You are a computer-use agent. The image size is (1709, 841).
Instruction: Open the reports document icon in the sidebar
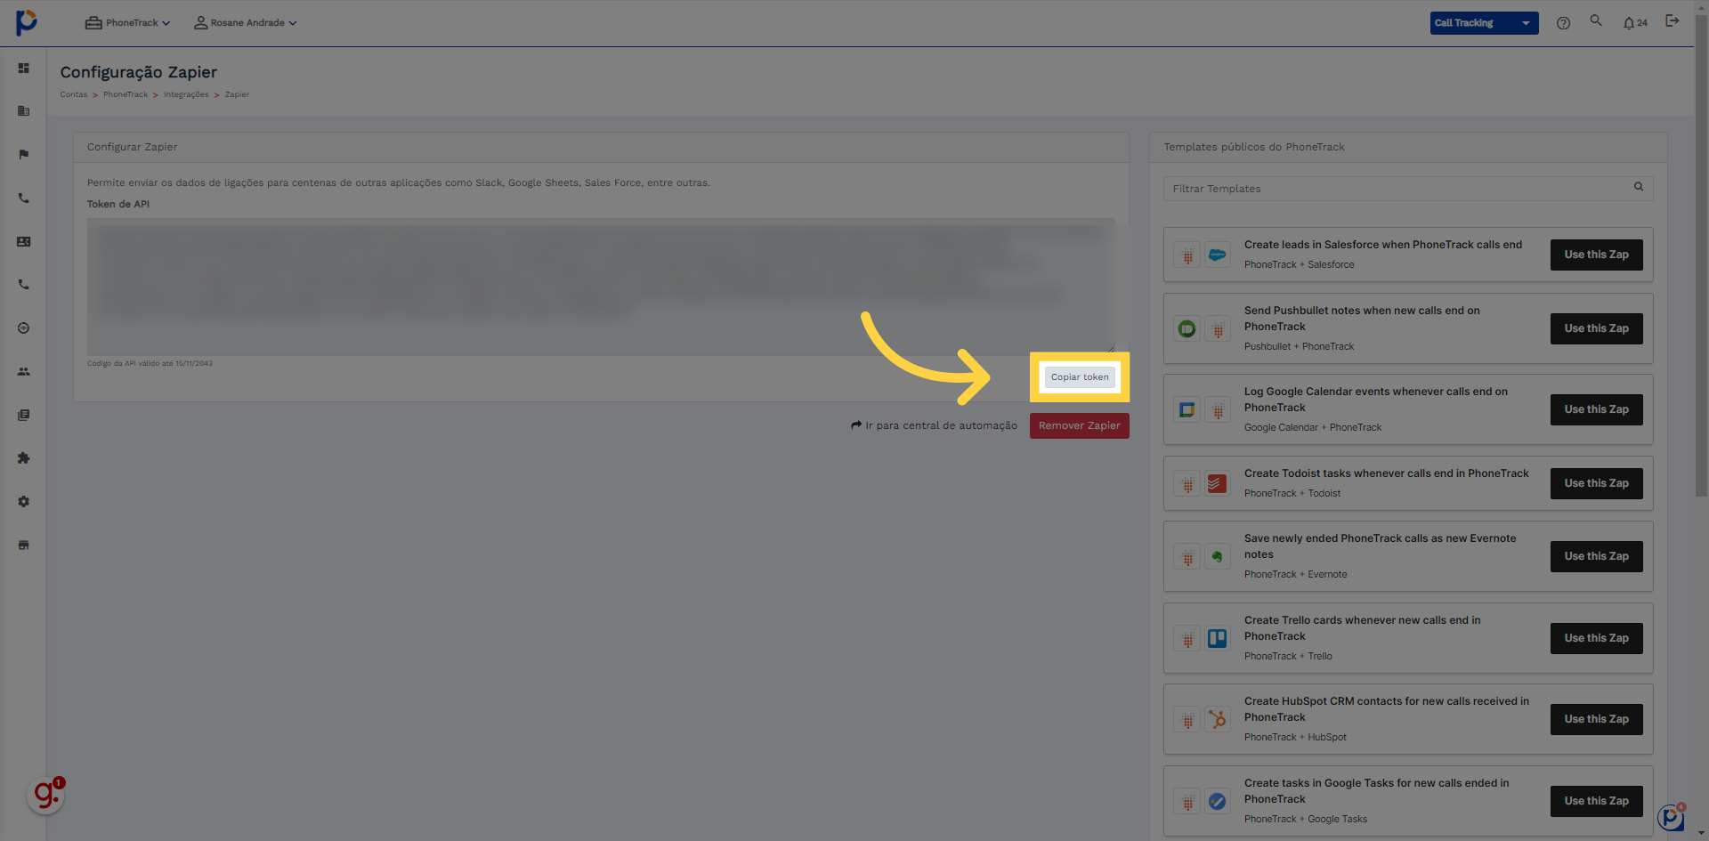(24, 415)
